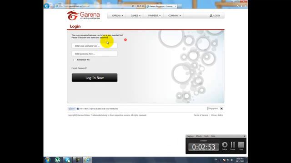Click the volume speaker tray icon
Image resolution: width=291 pixels, height=163 pixels.
232,160
